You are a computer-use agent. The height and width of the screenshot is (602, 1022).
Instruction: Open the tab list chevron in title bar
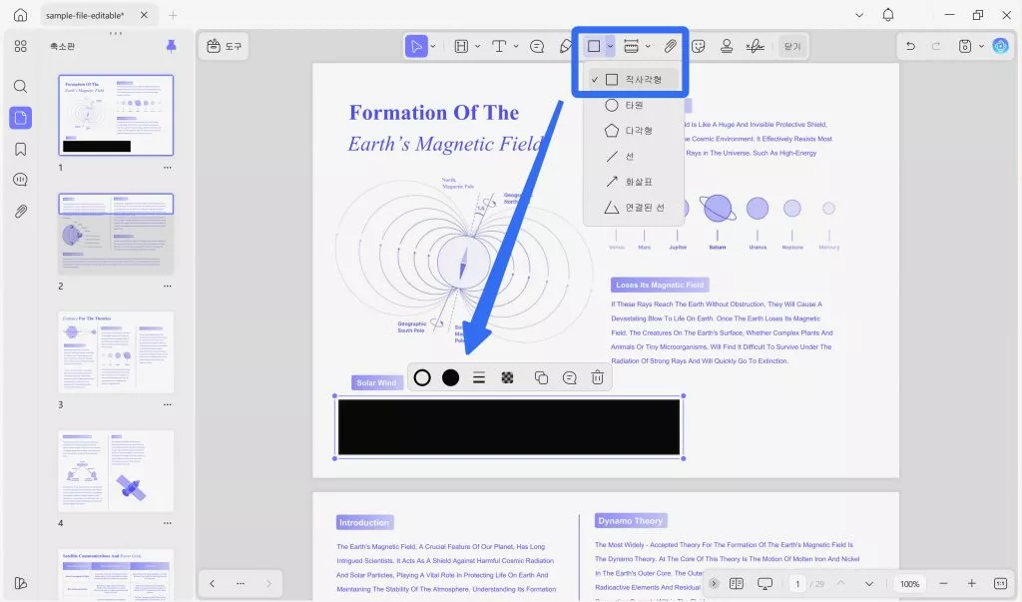pyautogui.click(x=859, y=15)
